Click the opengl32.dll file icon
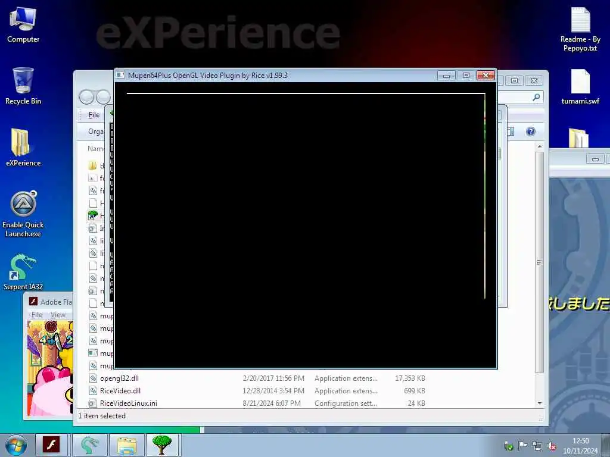The height and width of the screenshot is (457, 610). (x=93, y=378)
